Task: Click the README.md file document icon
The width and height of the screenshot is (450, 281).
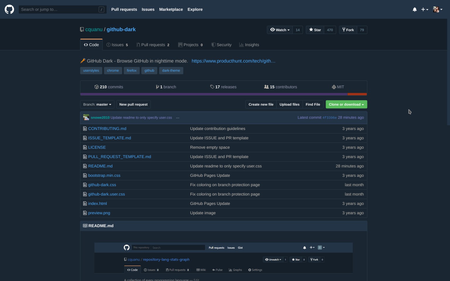Action: click(85, 166)
